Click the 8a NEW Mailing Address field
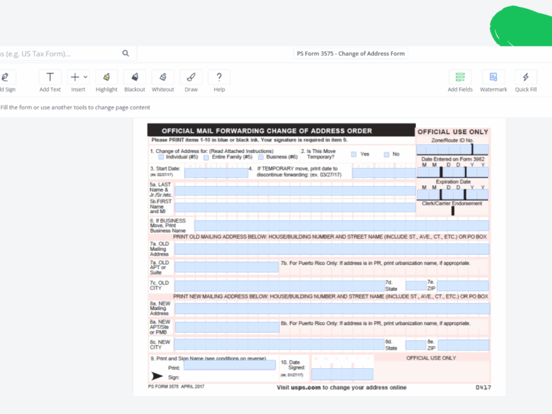Viewport: 552px width, 414px height. click(332, 309)
